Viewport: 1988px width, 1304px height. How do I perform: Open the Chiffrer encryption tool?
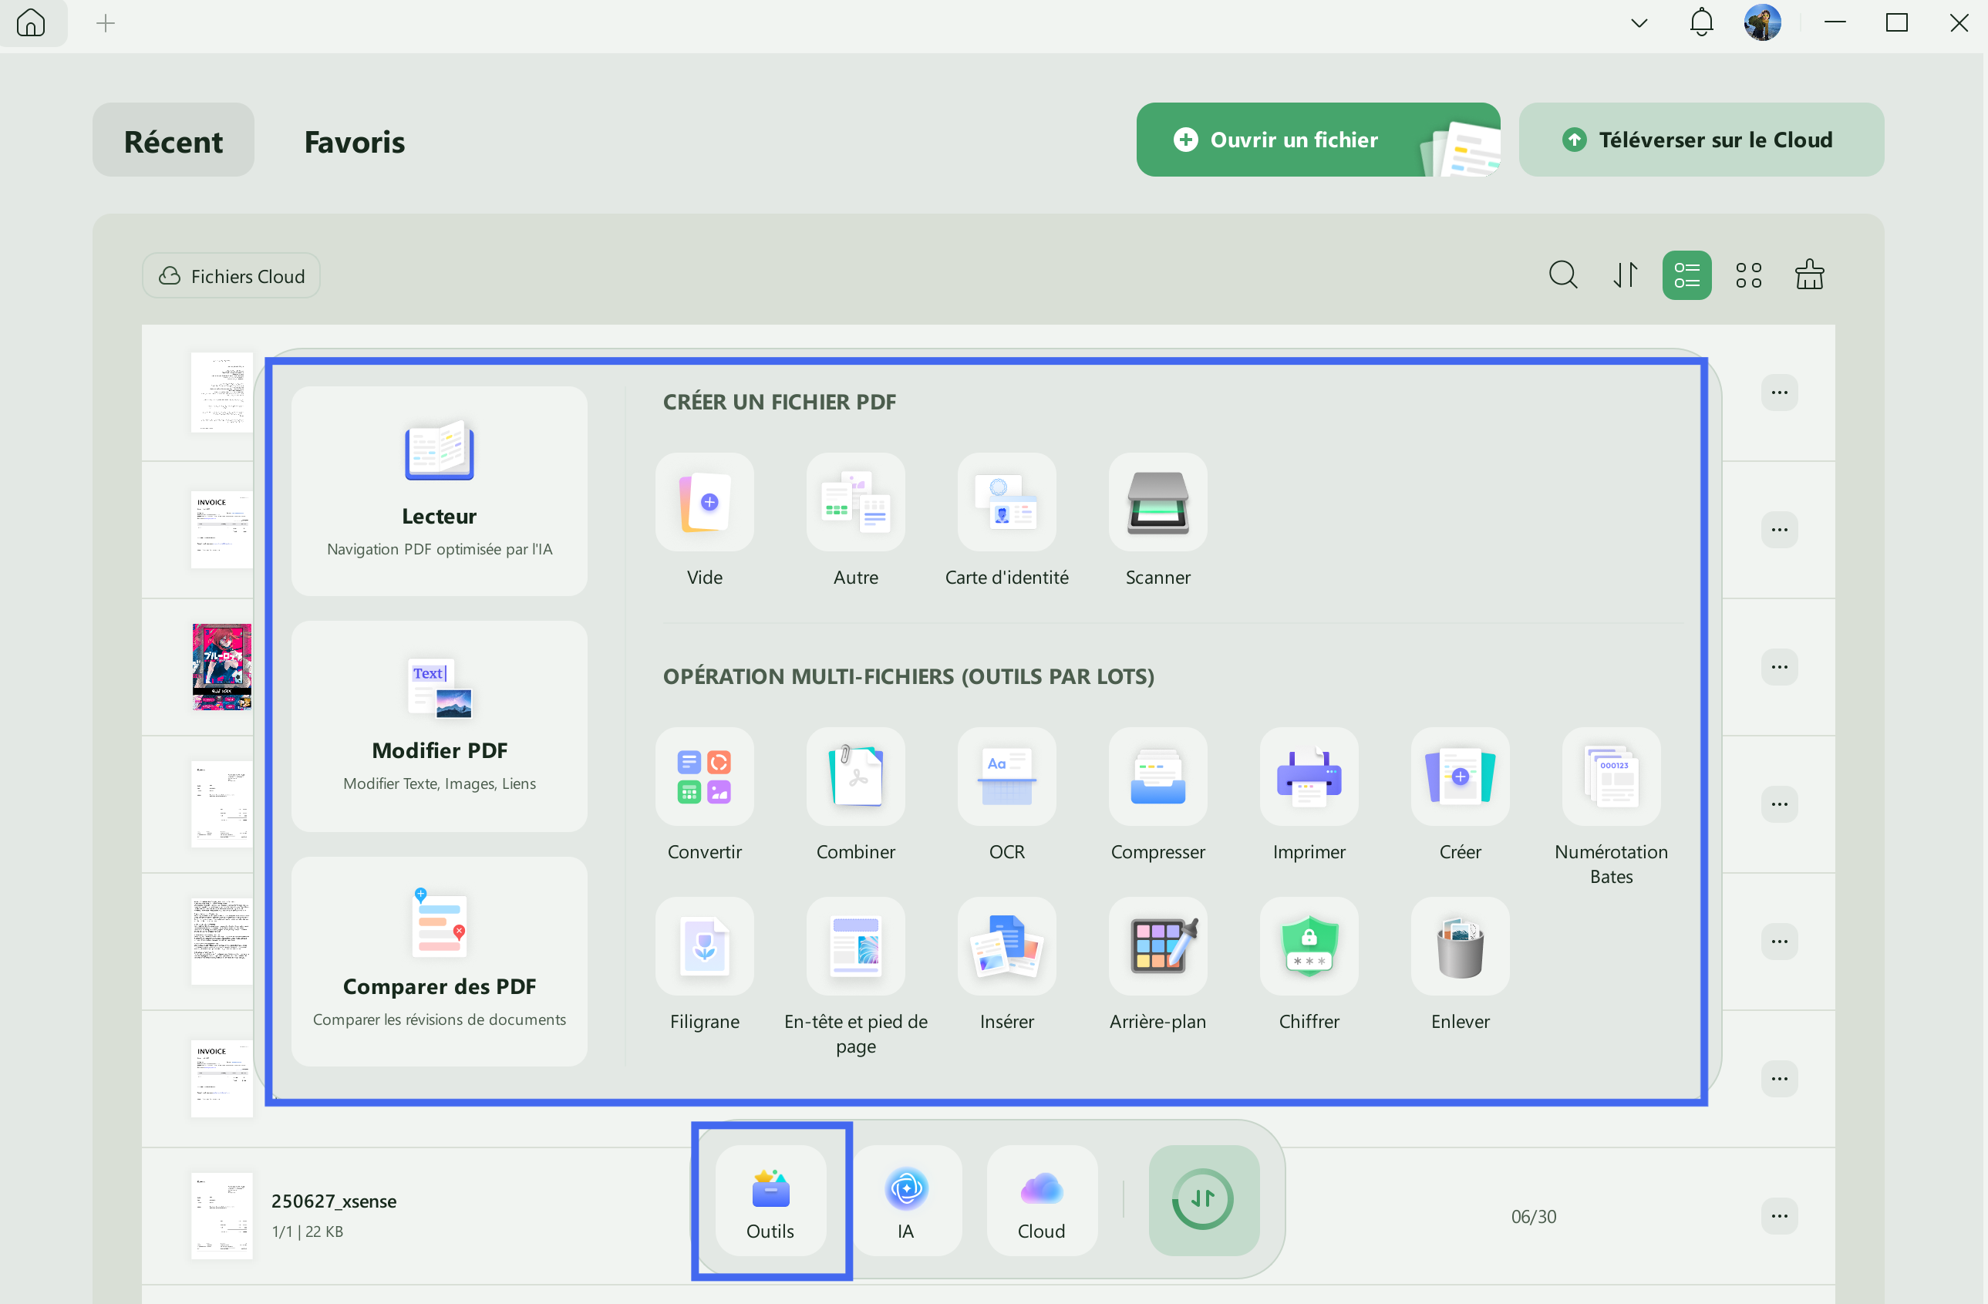(x=1308, y=946)
